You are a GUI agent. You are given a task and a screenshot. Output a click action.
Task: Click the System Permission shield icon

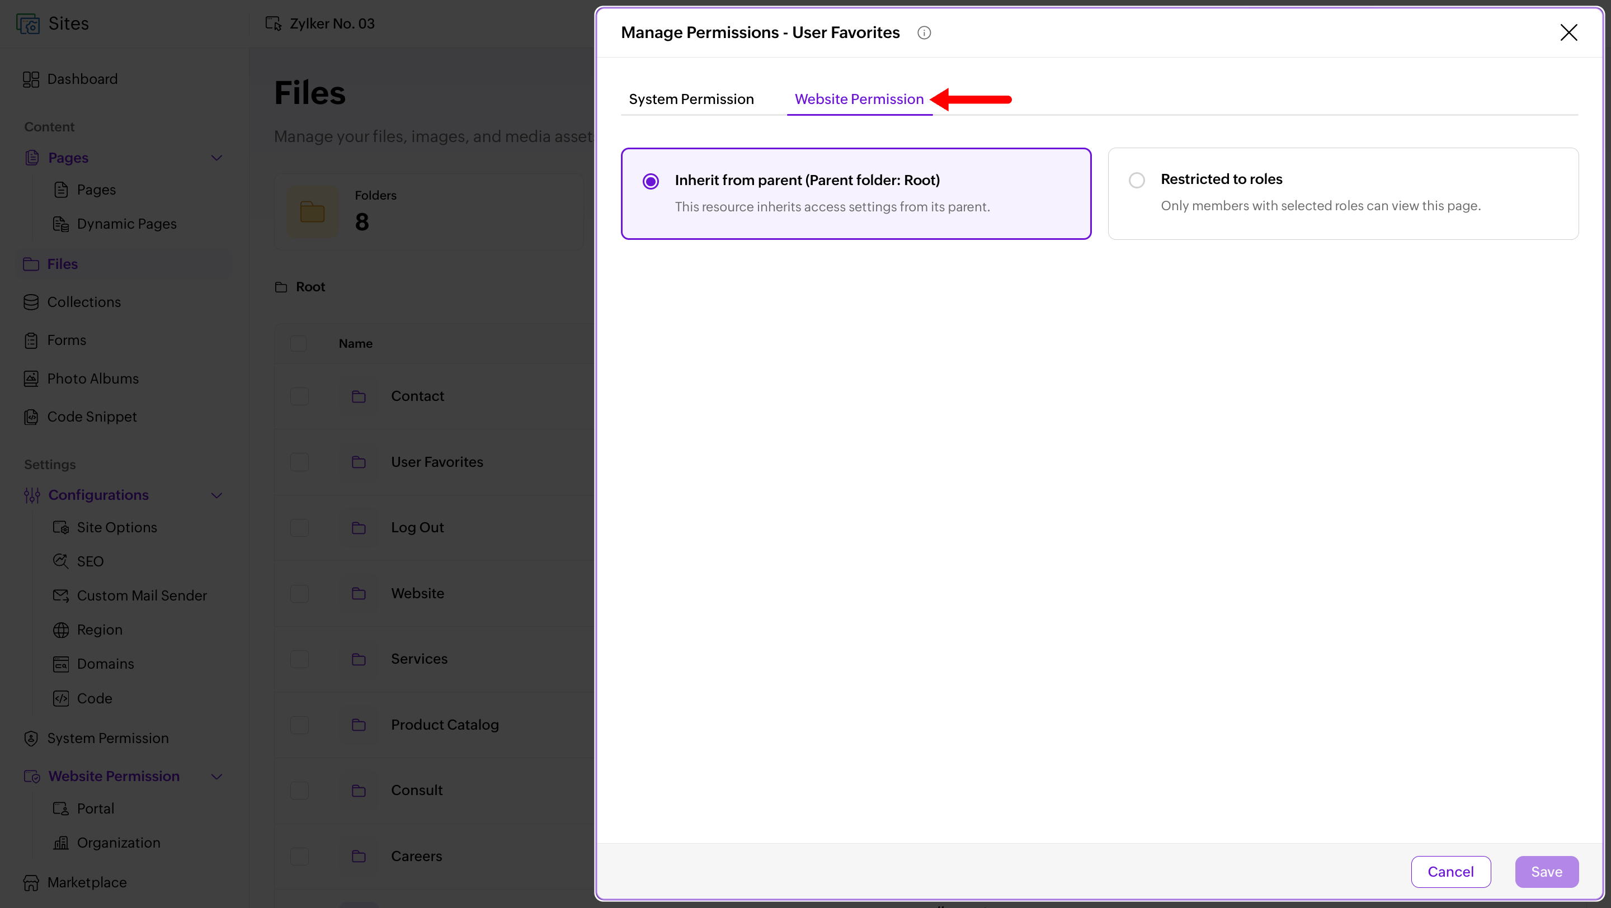[31, 738]
